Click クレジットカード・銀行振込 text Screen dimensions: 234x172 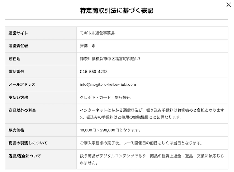point(105,98)
